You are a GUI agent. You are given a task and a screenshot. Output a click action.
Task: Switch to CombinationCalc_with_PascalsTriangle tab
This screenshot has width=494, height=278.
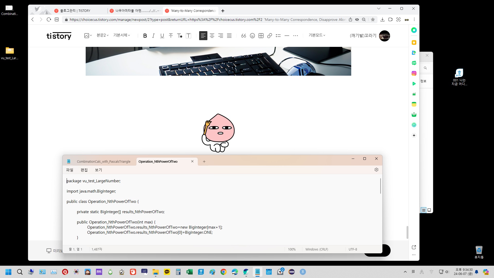103,162
